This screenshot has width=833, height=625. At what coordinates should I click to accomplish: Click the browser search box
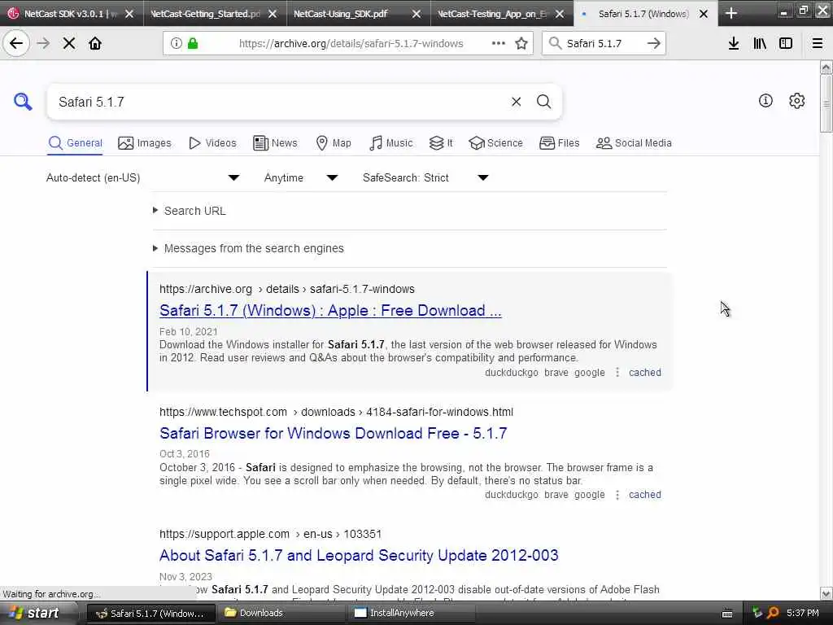(603, 44)
